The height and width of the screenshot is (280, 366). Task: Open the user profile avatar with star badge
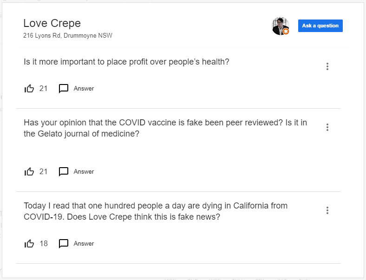pyautogui.click(x=281, y=26)
